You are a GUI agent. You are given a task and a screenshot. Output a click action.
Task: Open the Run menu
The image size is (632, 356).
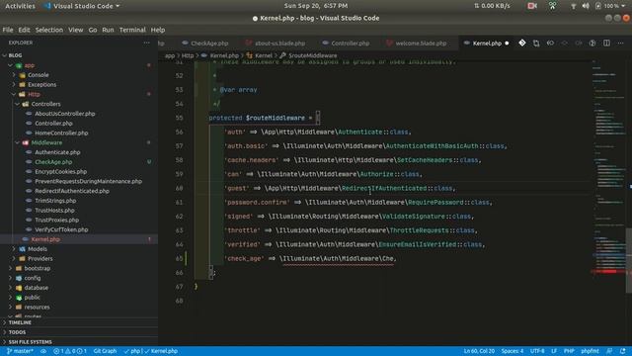pyautogui.click(x=108, y=30)
